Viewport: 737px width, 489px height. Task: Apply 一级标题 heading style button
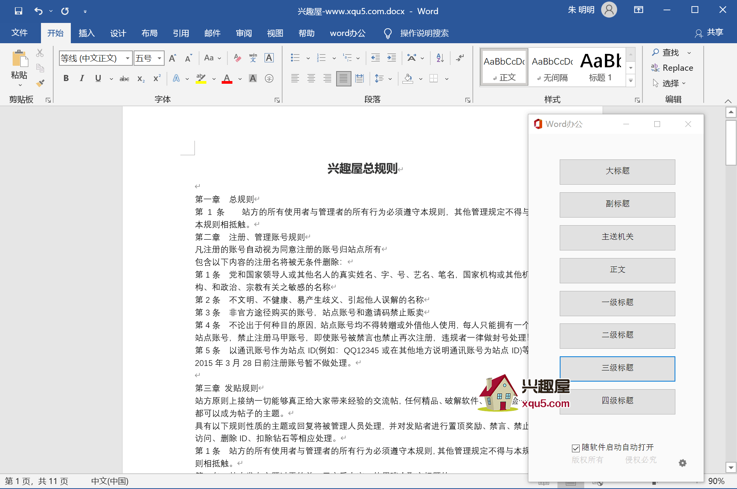617,303
